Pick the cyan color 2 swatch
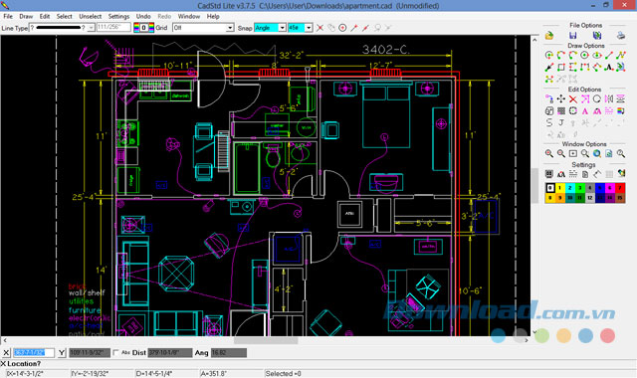 point(569,188)
